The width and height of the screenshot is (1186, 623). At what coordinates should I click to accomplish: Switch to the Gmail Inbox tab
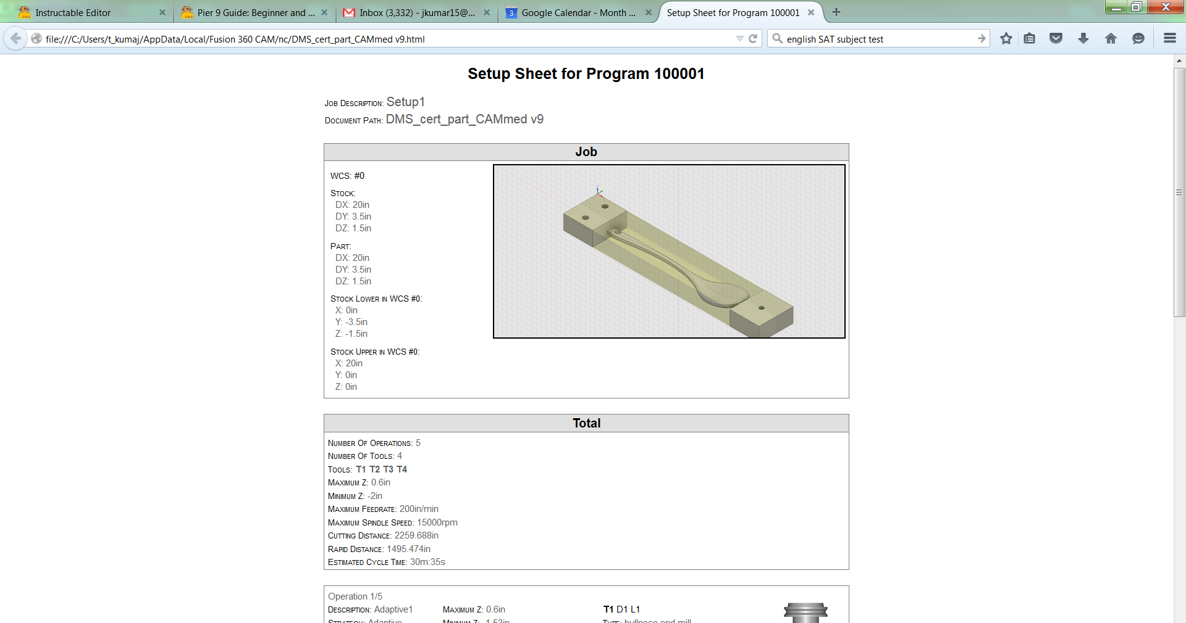(x=416, y=12)
